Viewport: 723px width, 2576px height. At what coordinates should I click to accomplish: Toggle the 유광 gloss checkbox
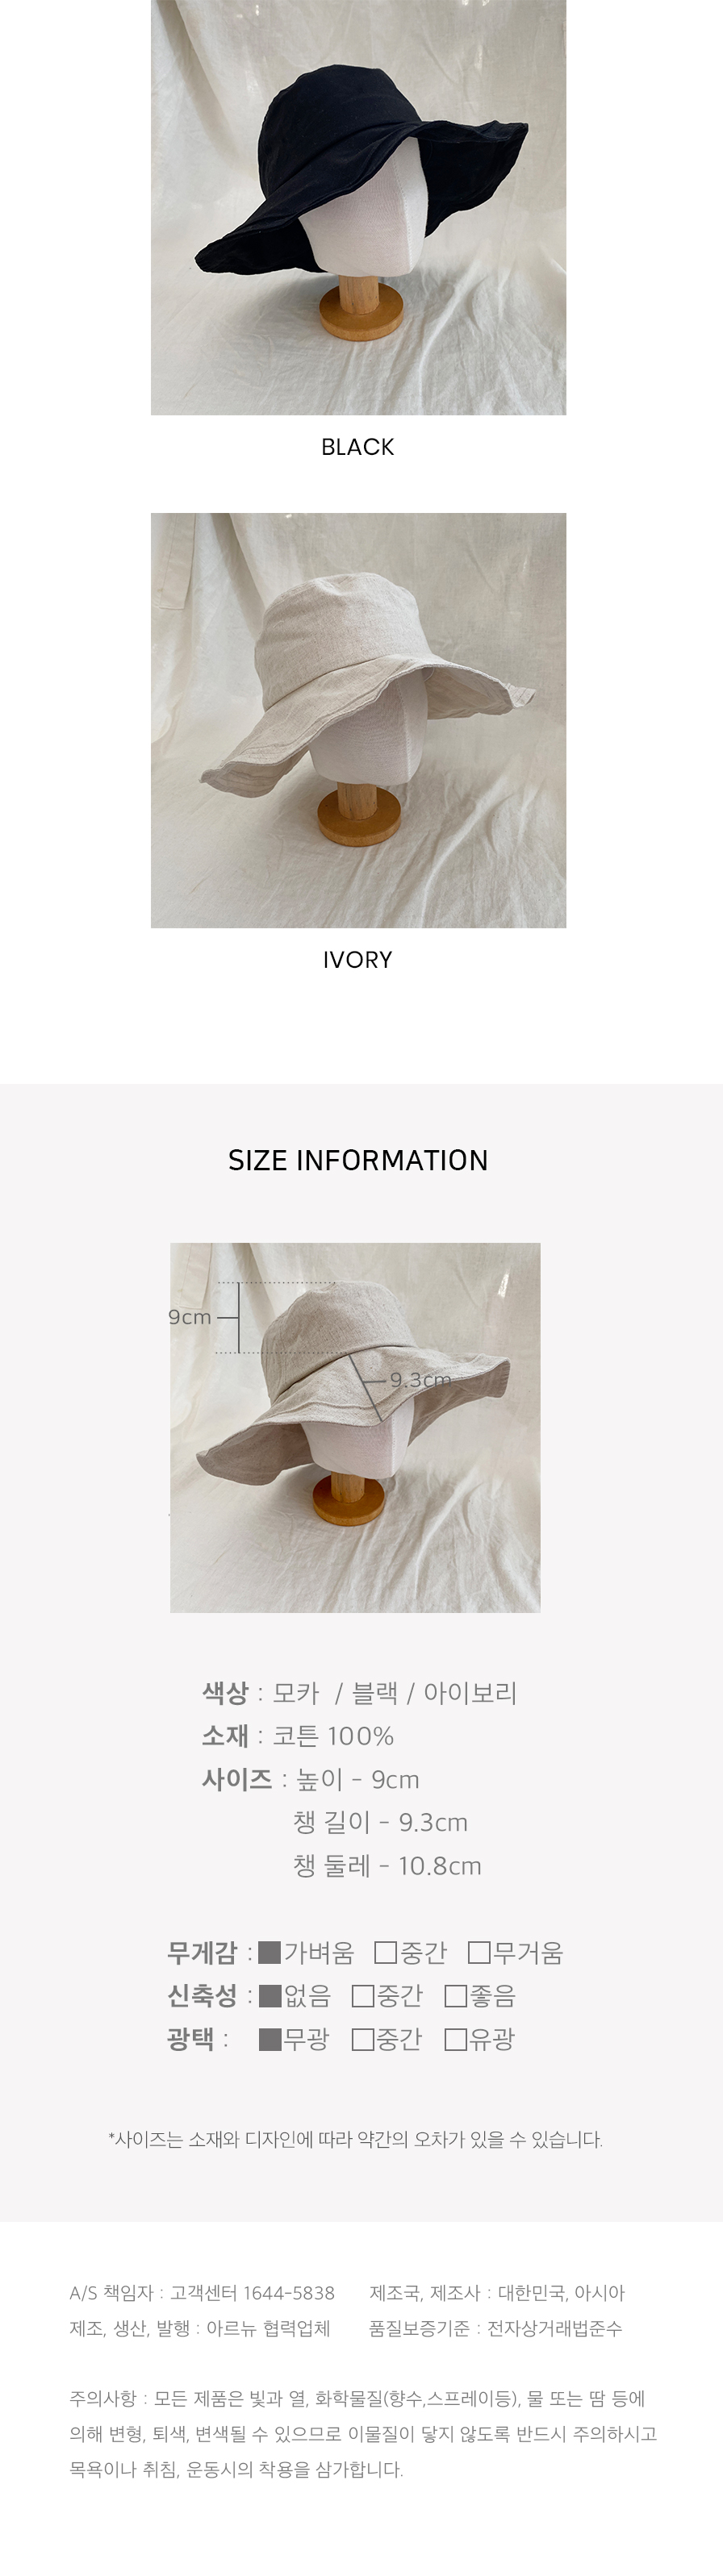point(455,2039)
